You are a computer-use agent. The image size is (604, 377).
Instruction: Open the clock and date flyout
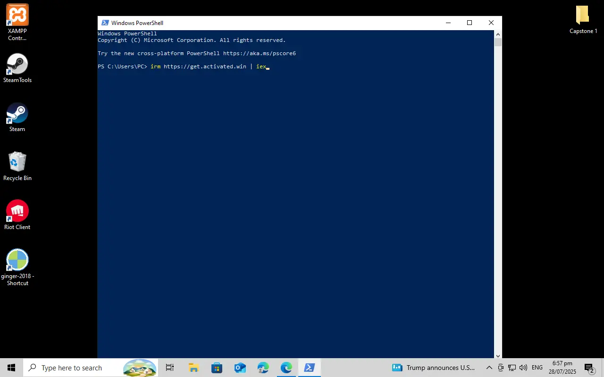[562, 368]
